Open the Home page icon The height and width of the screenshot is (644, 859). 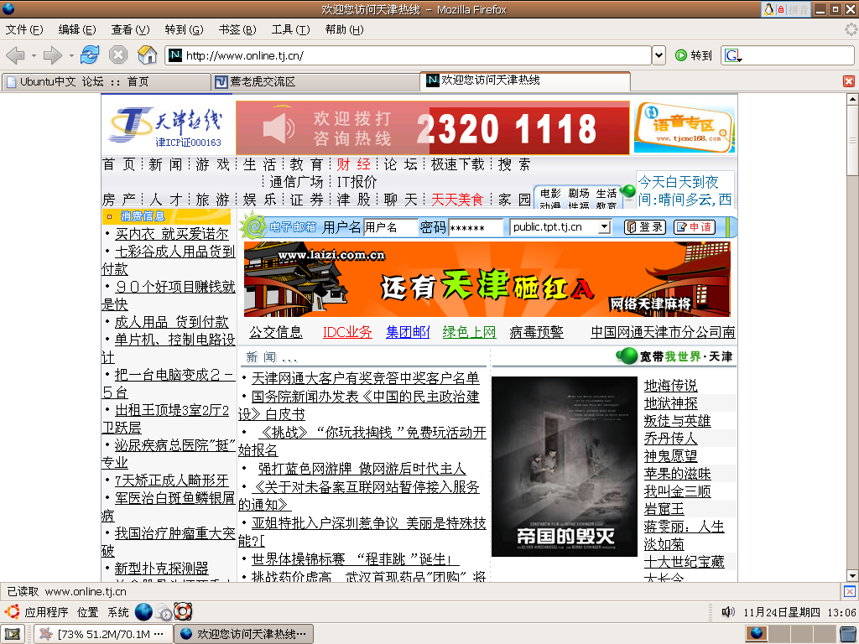(x=147, y=55)
